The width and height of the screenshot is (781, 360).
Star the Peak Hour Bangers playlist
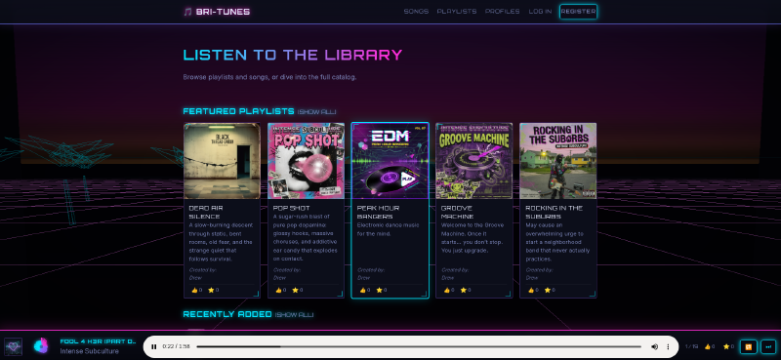pos(379,290)
